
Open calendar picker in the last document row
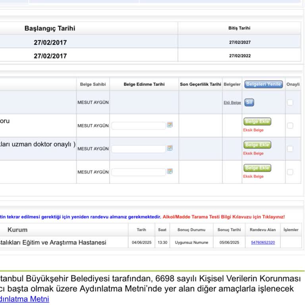pyautogui.click(x=170, y=171)
